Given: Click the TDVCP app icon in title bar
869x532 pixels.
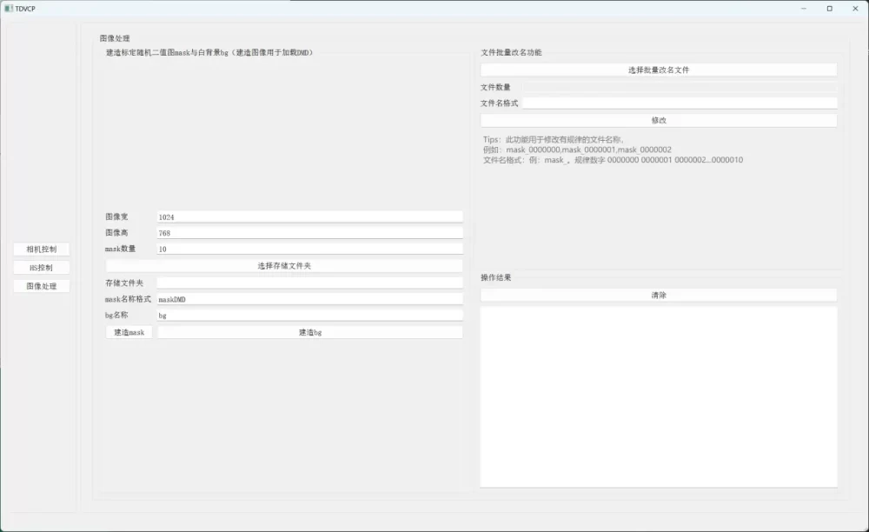Looking at the screenshot, I should (8, 8).
